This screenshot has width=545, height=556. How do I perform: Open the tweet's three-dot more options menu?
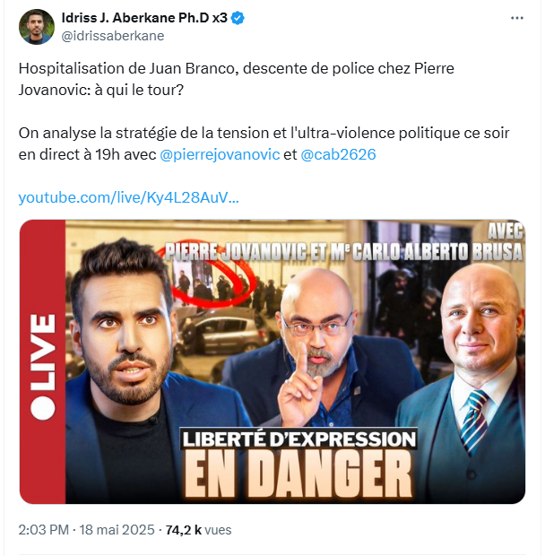[516, 18]
